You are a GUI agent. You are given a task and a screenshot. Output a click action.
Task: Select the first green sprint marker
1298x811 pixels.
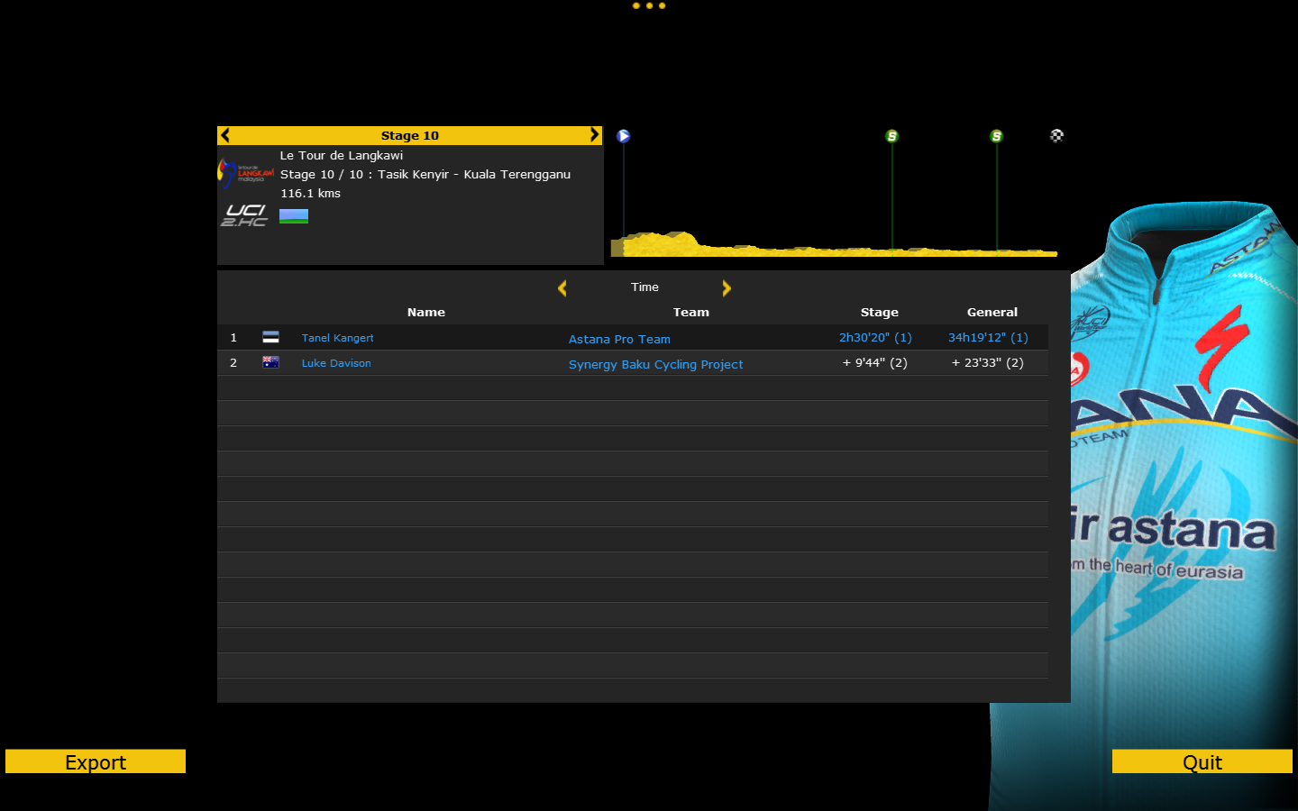[x=891, y=136]
